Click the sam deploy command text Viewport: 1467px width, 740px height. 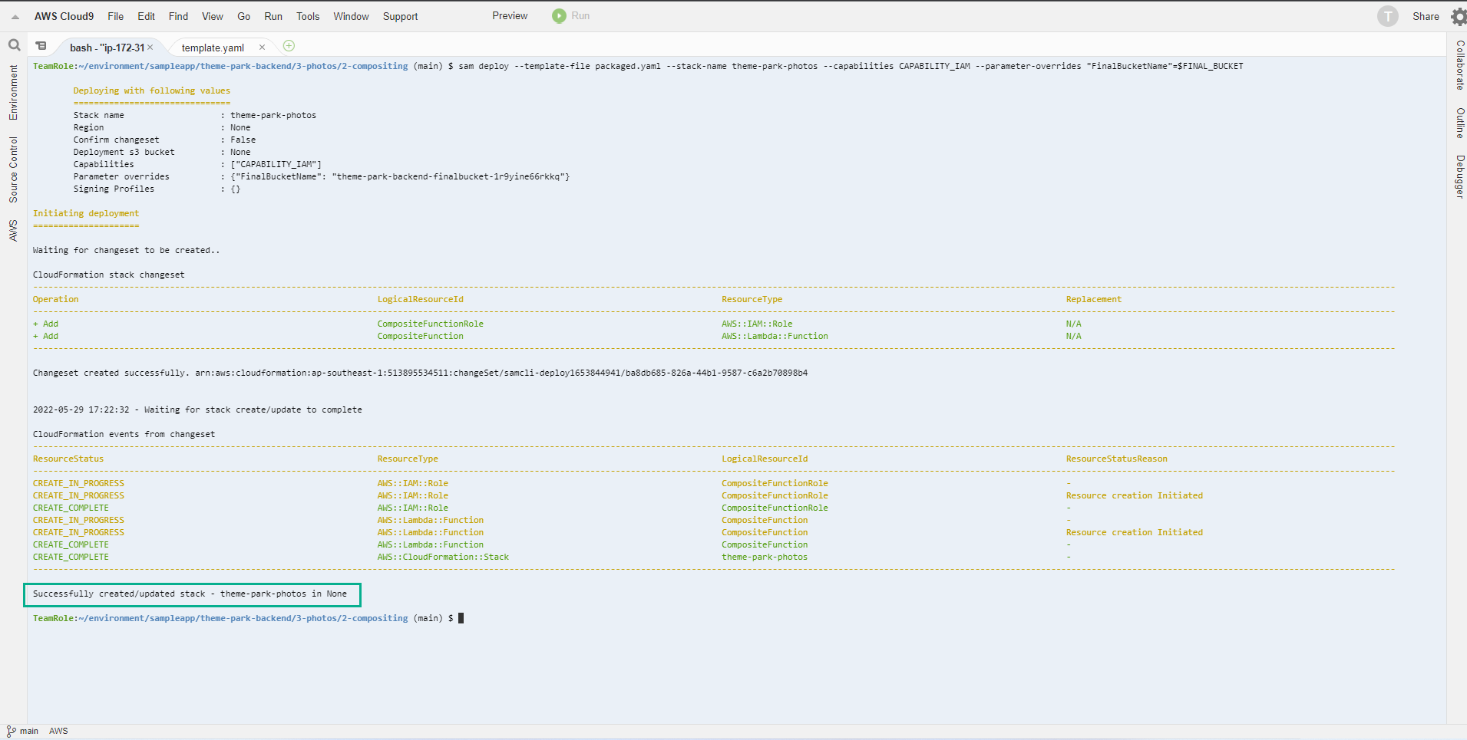(x=851, y=66)
